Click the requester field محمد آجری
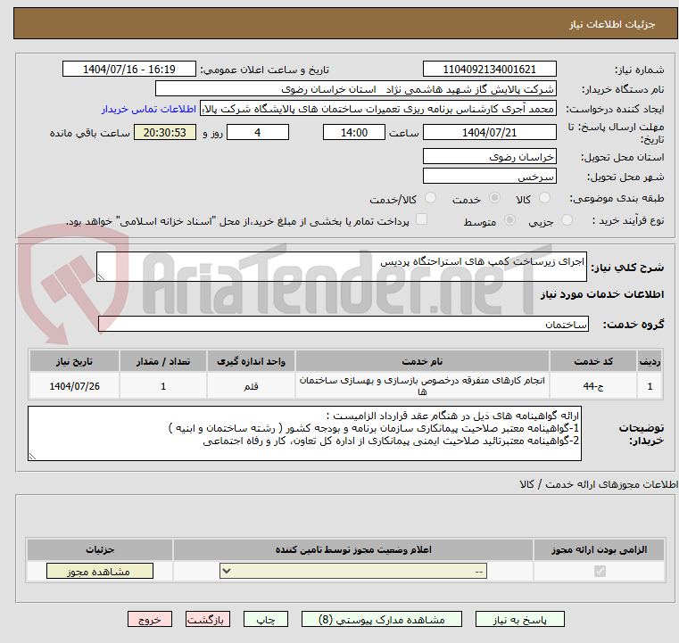 378,109
